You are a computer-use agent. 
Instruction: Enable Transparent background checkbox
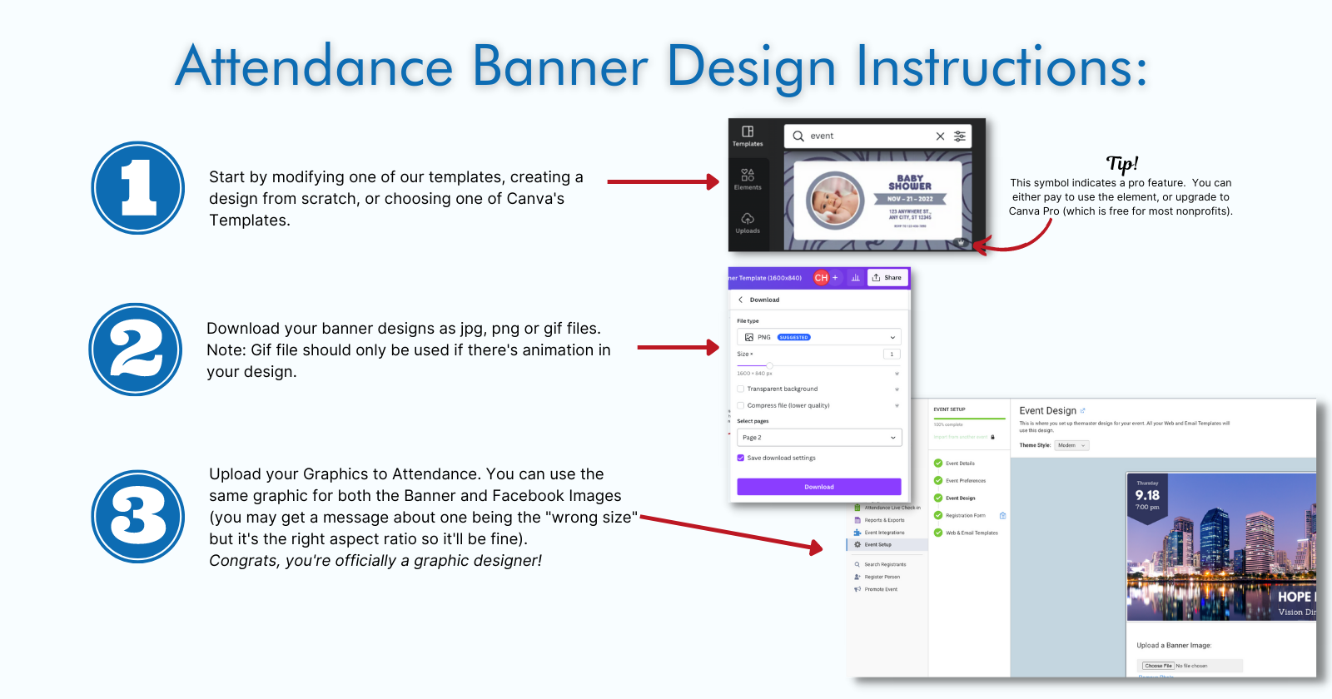[741, 389]
